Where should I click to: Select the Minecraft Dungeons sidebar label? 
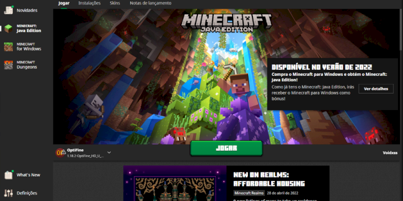27,65
